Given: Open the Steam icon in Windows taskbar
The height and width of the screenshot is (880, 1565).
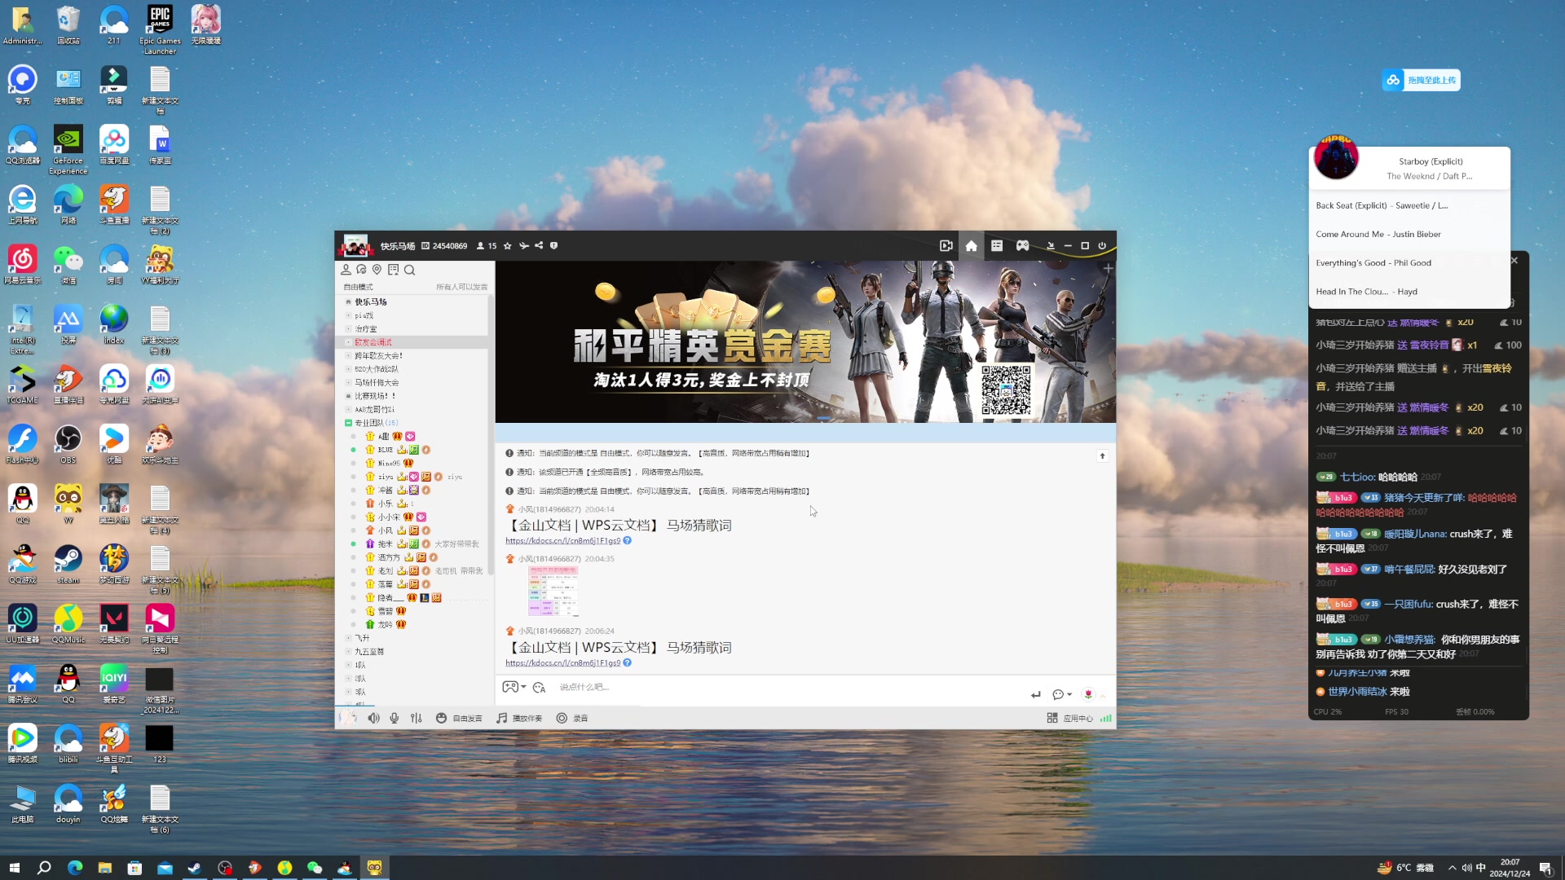Looking at the screenshot, I should (195, 868).
